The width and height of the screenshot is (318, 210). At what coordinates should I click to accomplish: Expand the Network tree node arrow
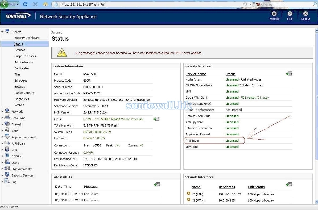(2, 112)
